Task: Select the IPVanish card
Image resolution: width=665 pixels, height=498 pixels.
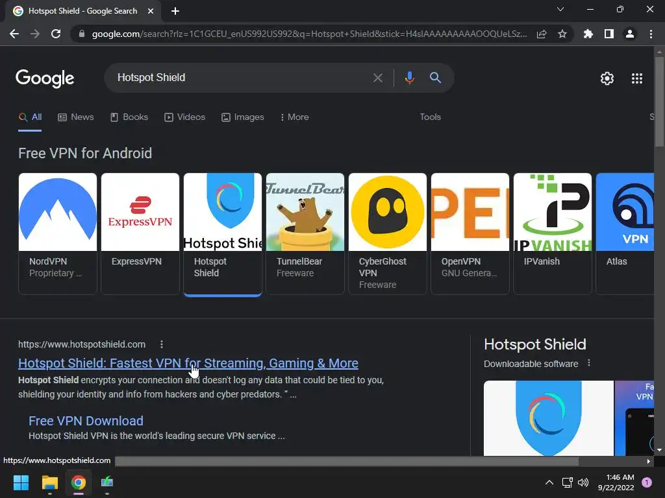Action: (x=553, y=233)
